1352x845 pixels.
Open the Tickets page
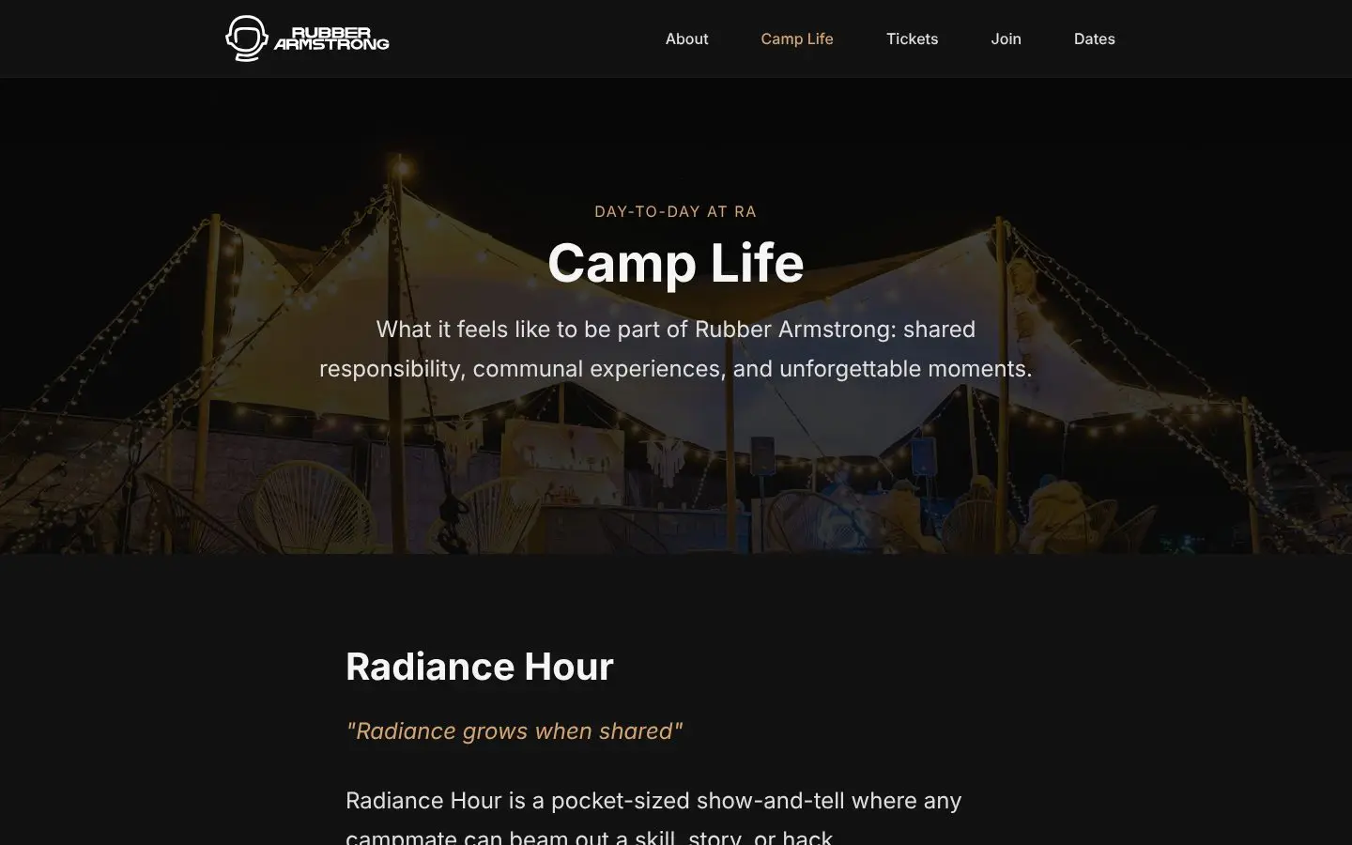pyautogui.click(x=913, y=38)
